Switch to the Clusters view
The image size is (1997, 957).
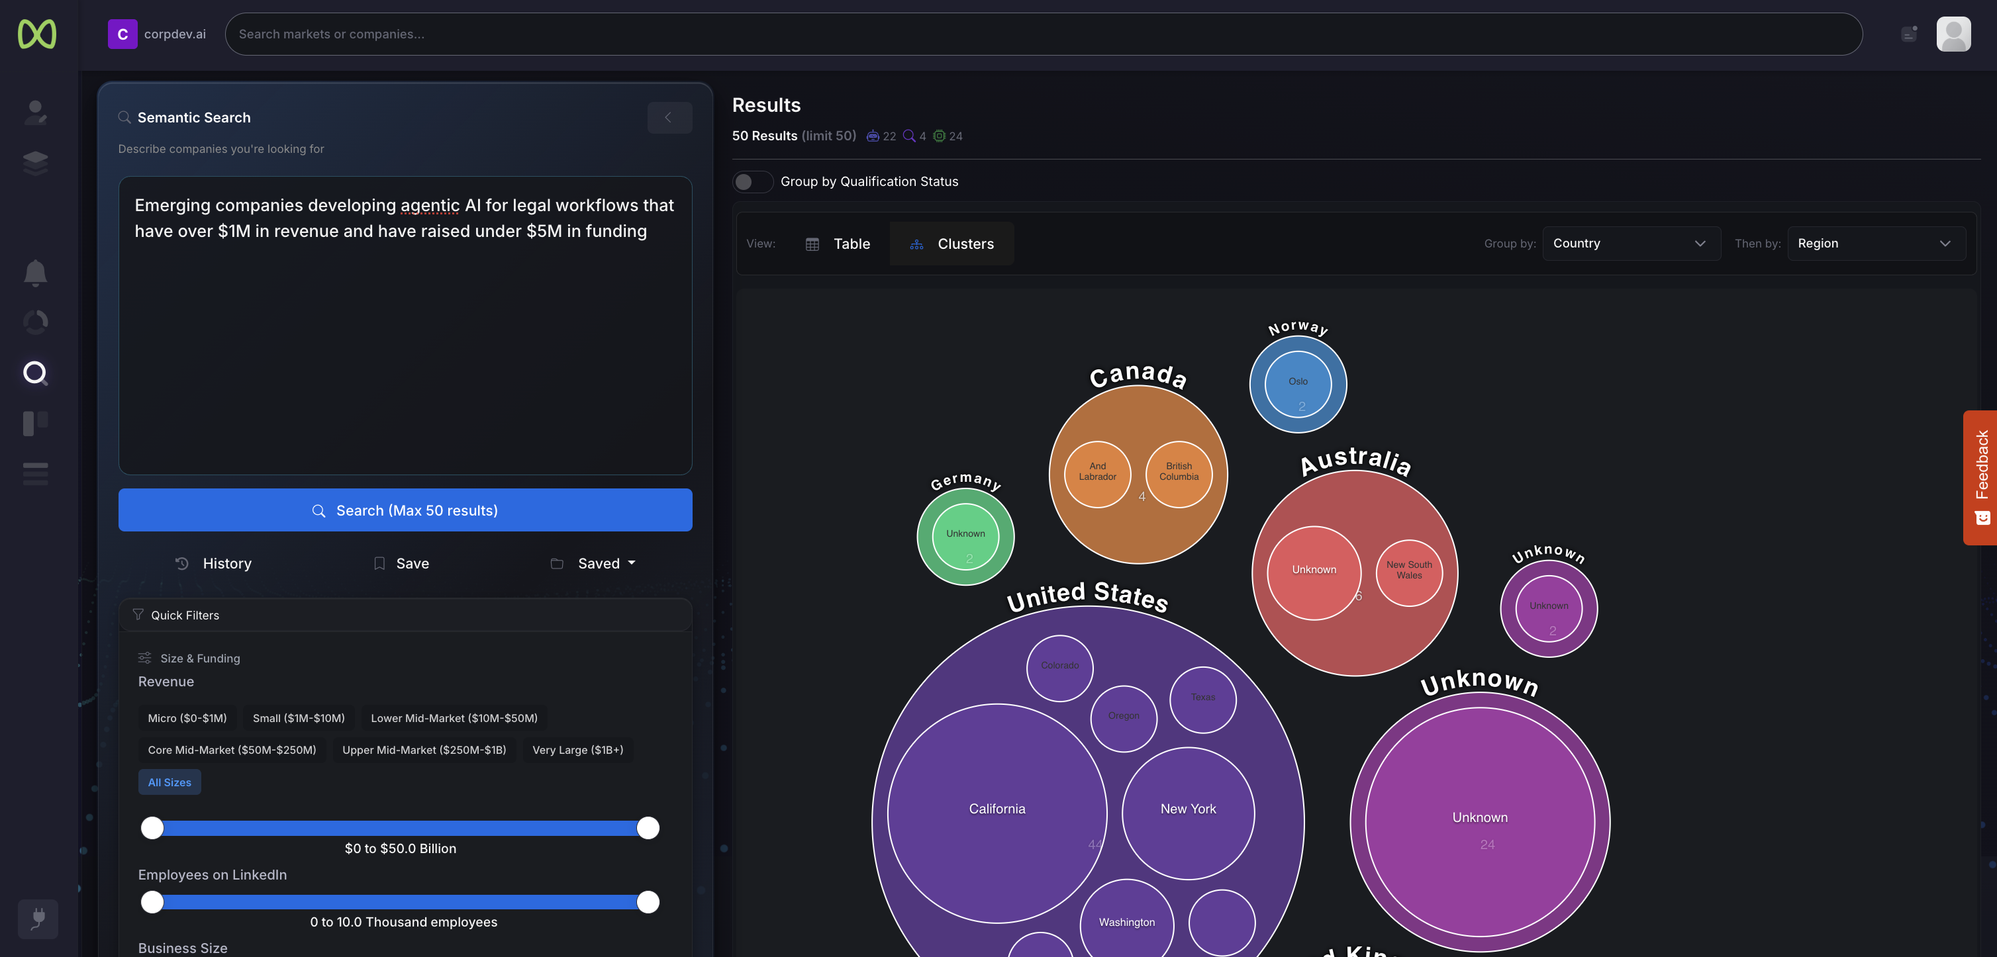[x=951, y=244]
